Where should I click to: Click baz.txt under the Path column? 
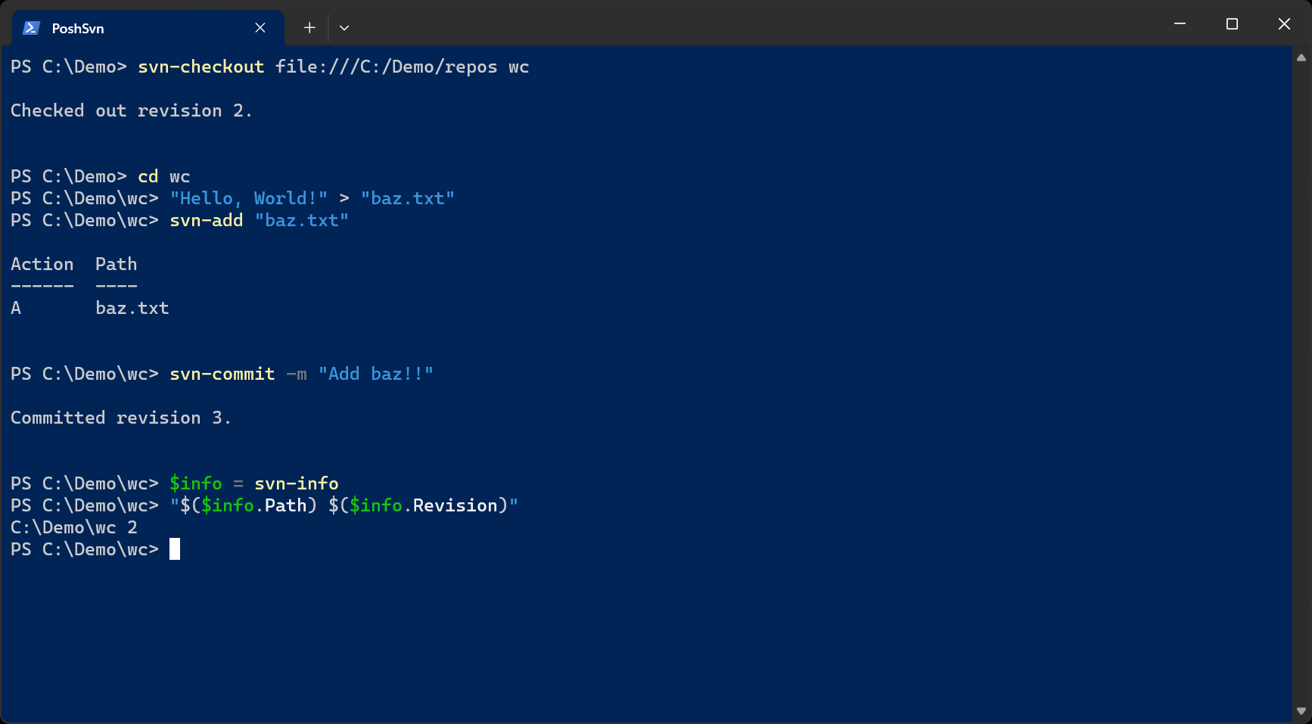(132, 308)
